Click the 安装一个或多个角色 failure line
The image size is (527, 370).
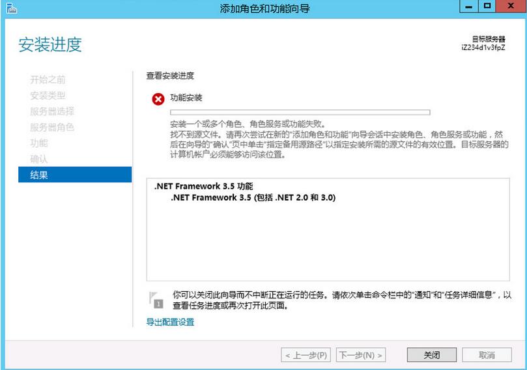point(248,124)
